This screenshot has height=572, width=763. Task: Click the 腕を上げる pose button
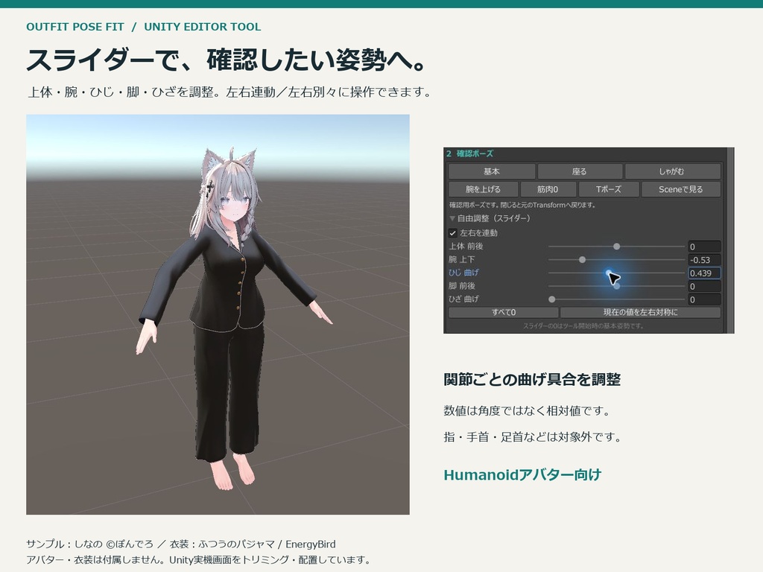[x=483, y=189]
